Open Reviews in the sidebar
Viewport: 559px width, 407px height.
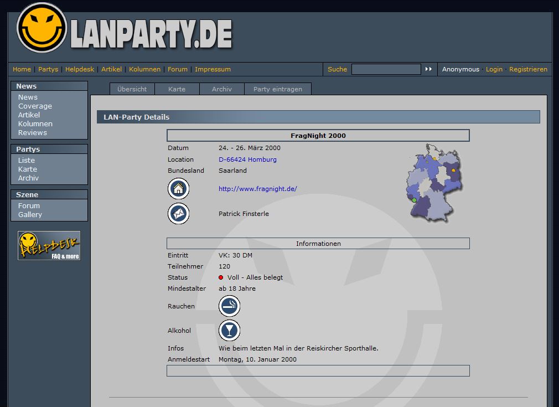[x=33, y=133]
